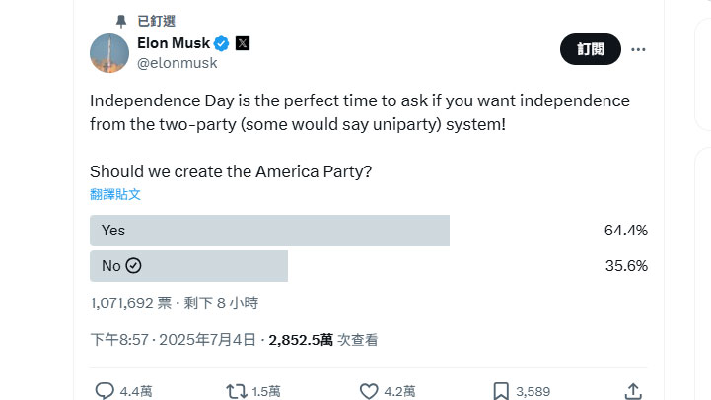711x400 pixels.
Task: Click the blue verified checkmark badge
Action: [x=222, y=43]
